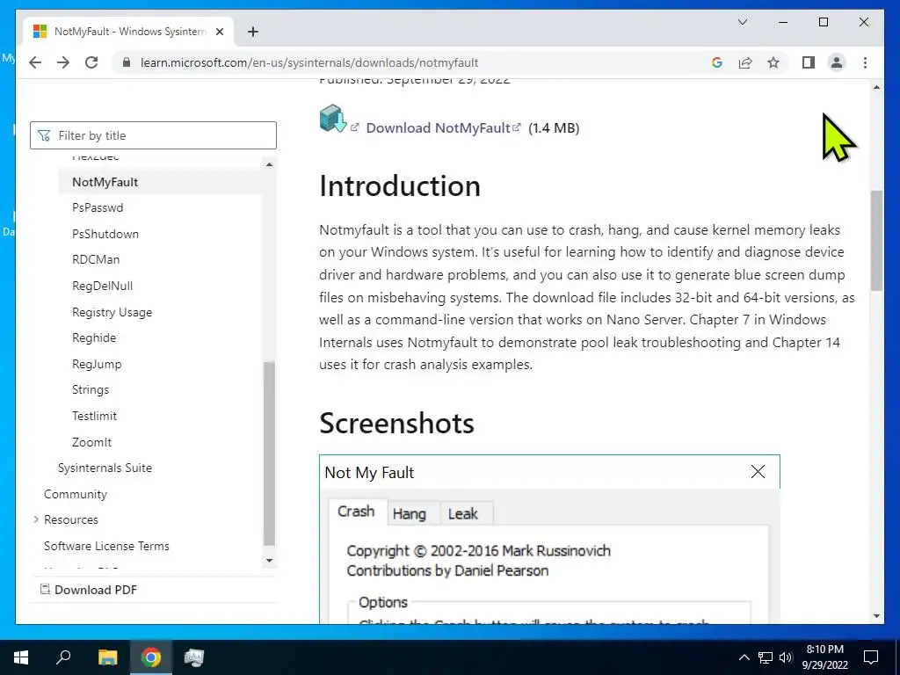
Task: Open File Explorer from taskbar
Action: [x=107, y=657]
